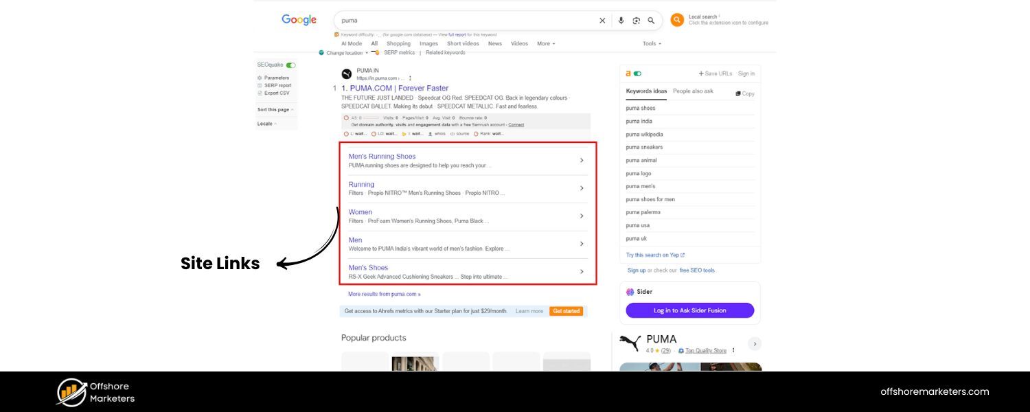
Task: Expand the Men's Running Shoes sitelink chevron
Action: 582,160
